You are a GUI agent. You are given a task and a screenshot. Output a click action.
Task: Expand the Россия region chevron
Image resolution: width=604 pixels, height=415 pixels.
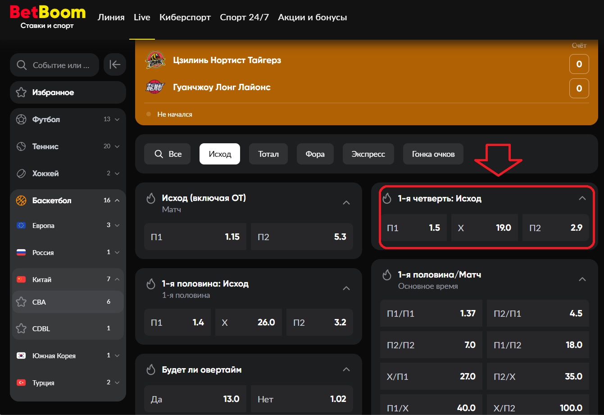[117, 252]
